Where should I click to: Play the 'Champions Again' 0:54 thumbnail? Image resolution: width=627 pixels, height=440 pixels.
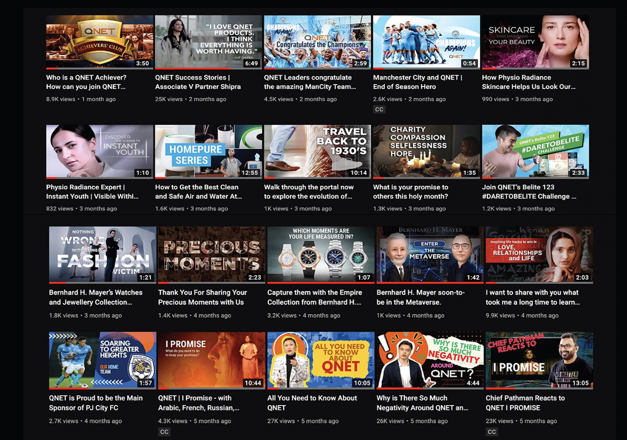point(426,42)
